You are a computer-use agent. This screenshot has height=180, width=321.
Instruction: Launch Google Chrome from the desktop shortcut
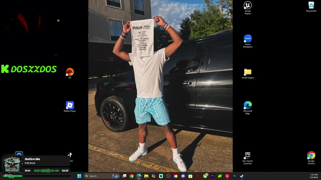click(x=311, y=158)
